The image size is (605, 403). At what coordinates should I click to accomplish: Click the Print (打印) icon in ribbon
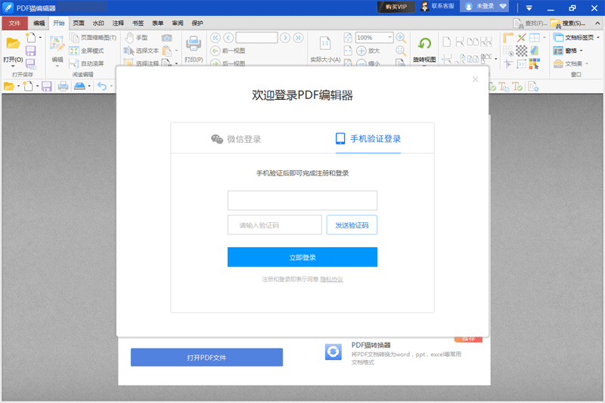[x=194, y=44]
